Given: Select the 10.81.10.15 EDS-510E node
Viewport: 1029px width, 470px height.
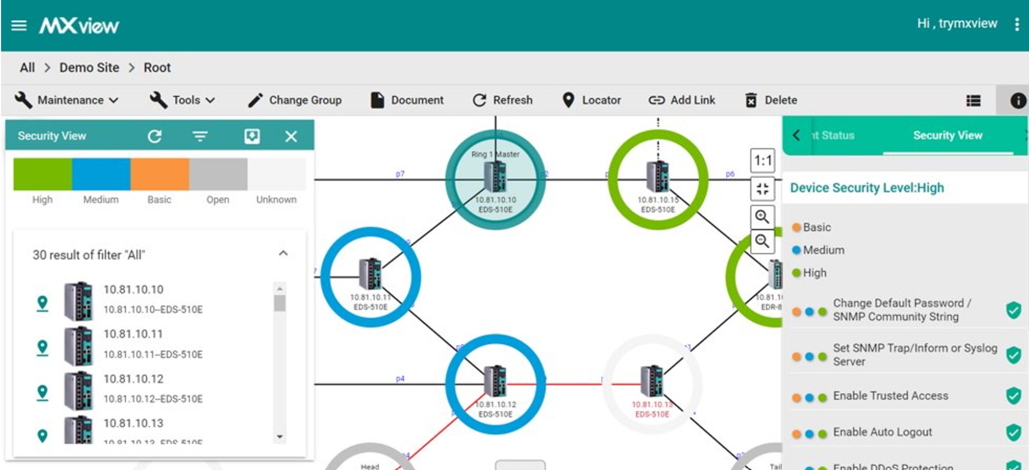Looking at the screenshot, I should click(658, 179).
